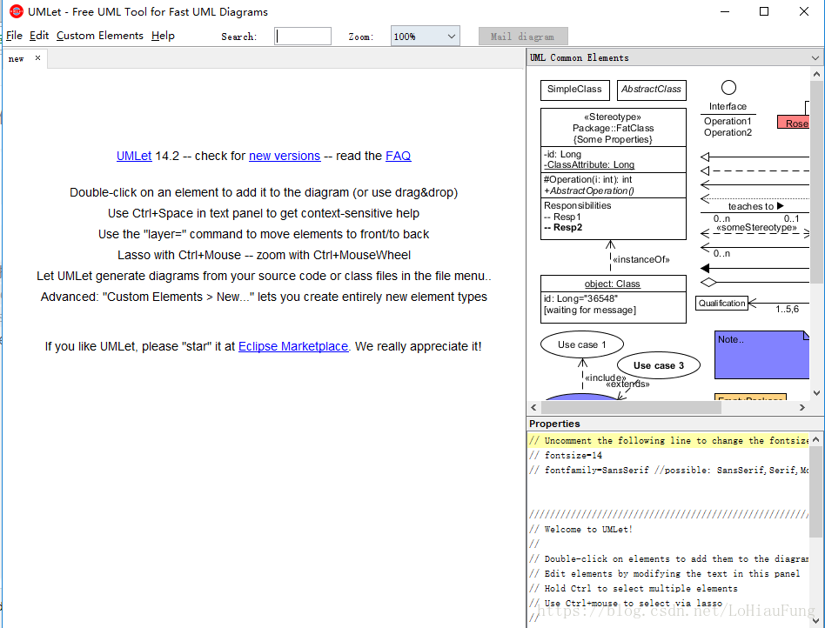Select the AbstractClass palette element

(x=651, y=90)
